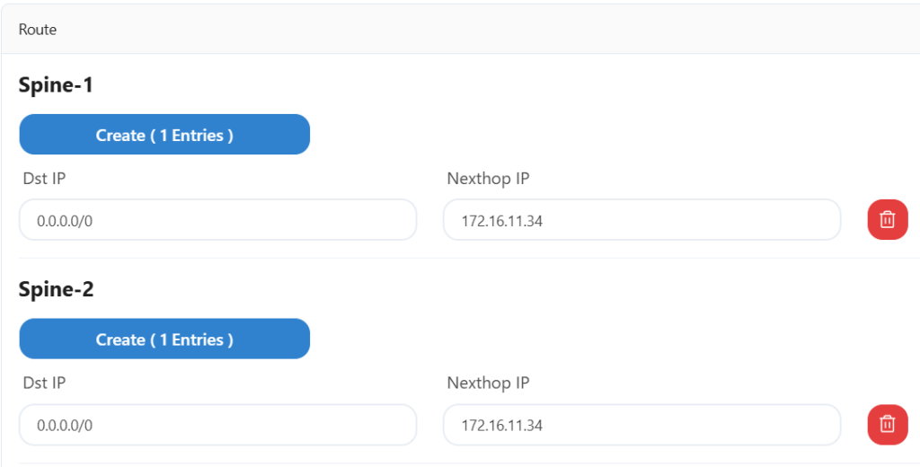Place cursor in Spine-2's 172.16.11.34 value

pos(501,426)
